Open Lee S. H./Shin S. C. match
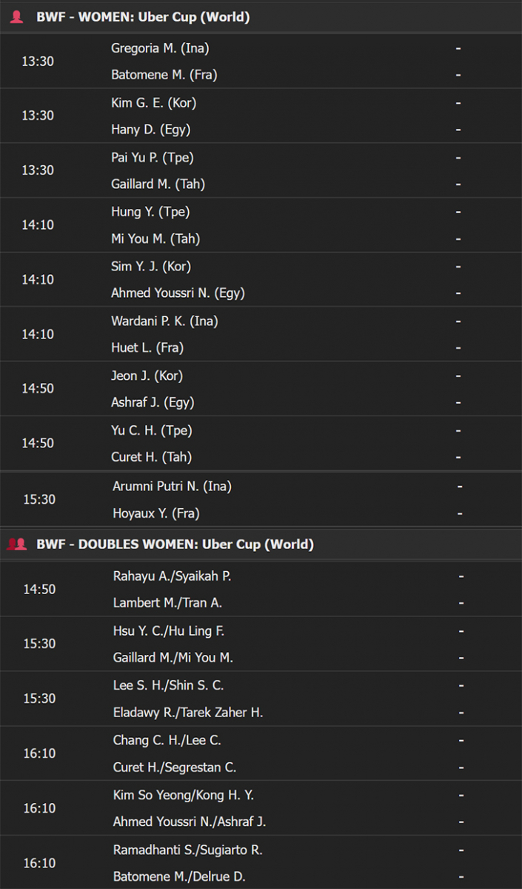Screen dimensions: 522x889 point(261,699)
